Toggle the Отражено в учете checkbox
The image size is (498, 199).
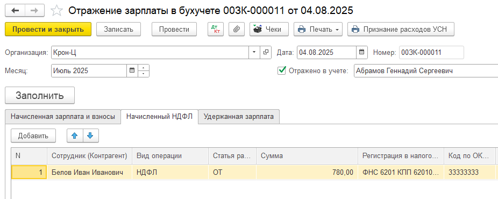[x=281, y=70]
